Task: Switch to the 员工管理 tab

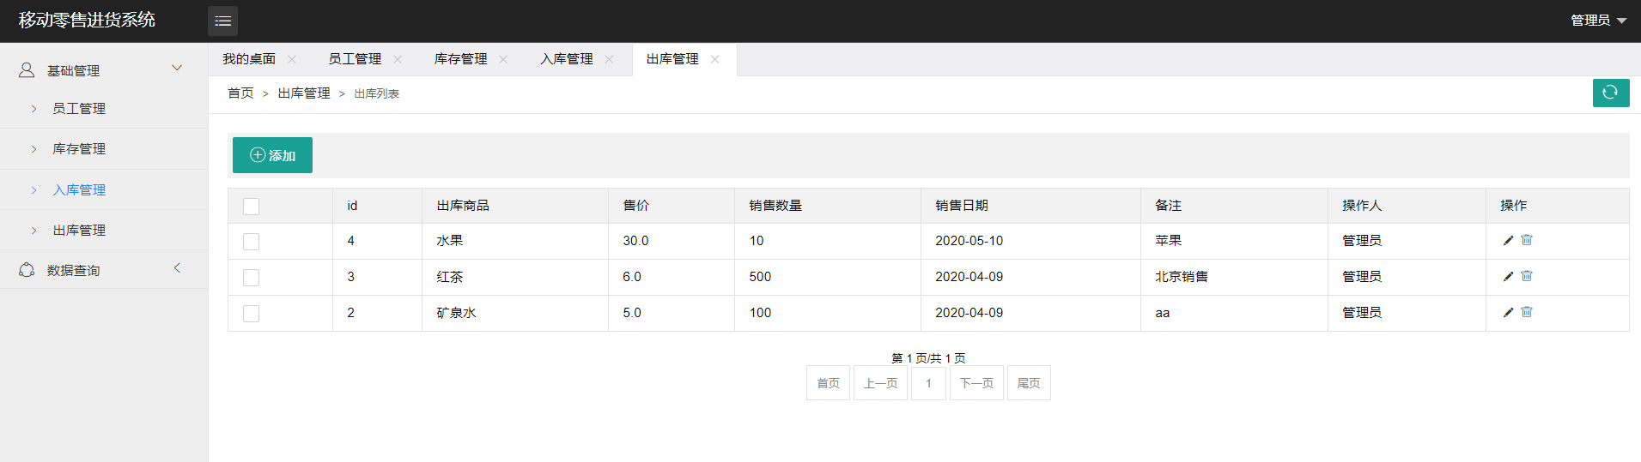Action: [x=355, y=59]
